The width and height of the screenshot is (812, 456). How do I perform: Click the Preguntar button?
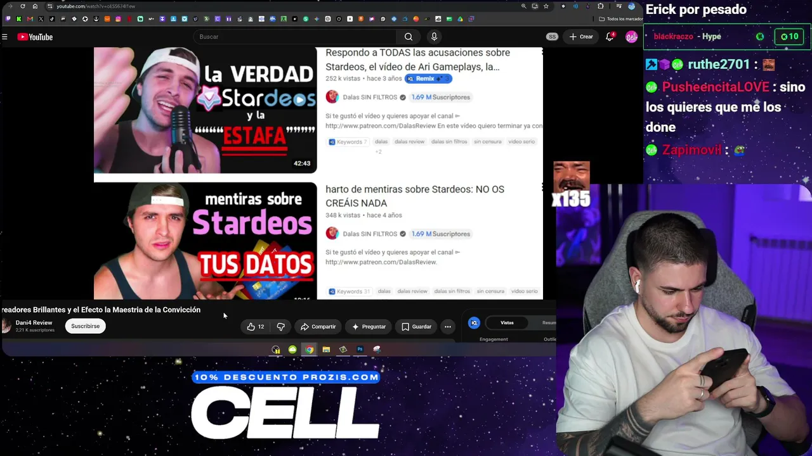[369, 327]
